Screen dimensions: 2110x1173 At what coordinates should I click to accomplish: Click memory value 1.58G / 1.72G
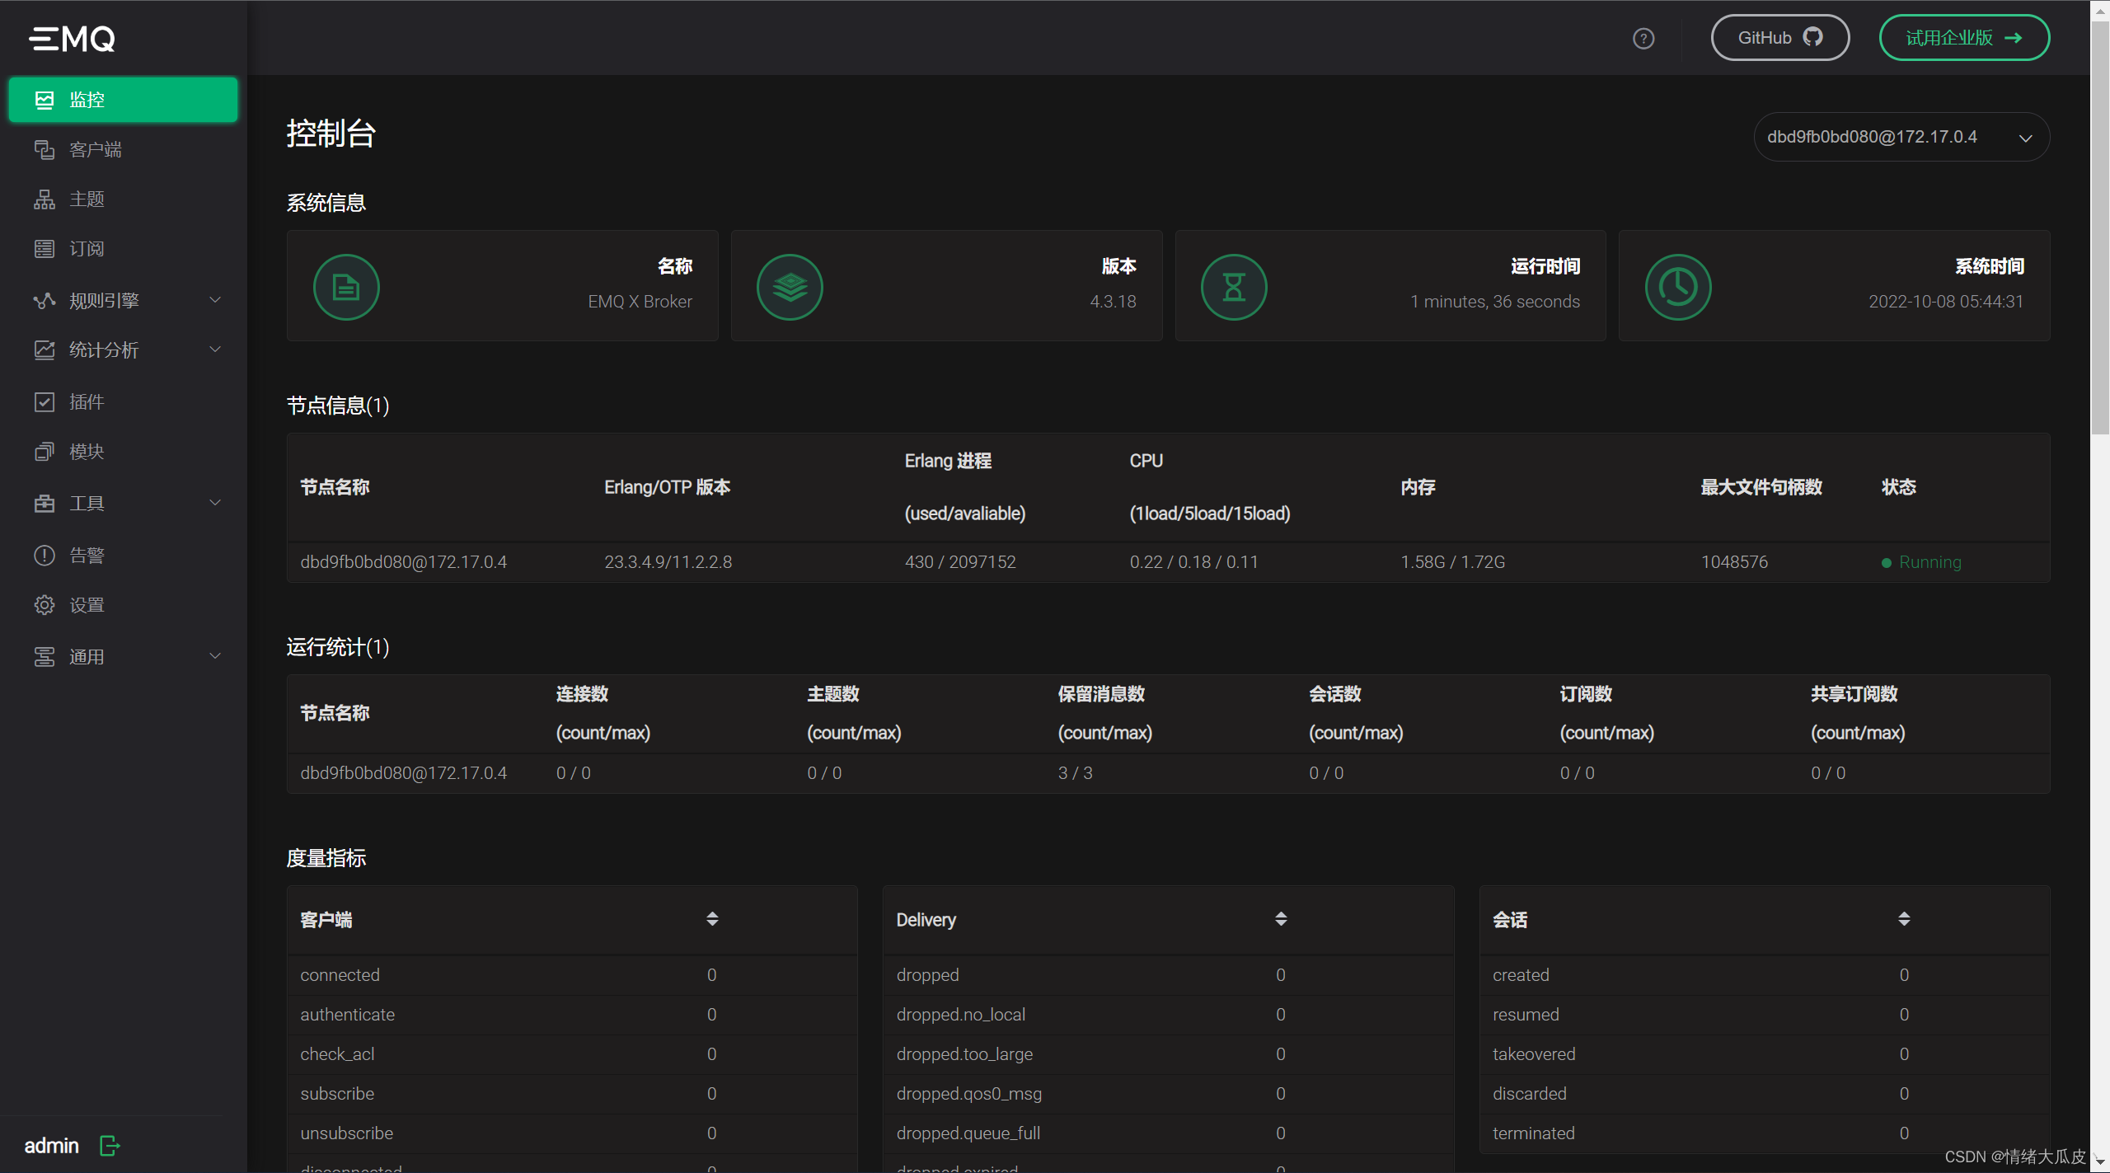(1452, 562)
